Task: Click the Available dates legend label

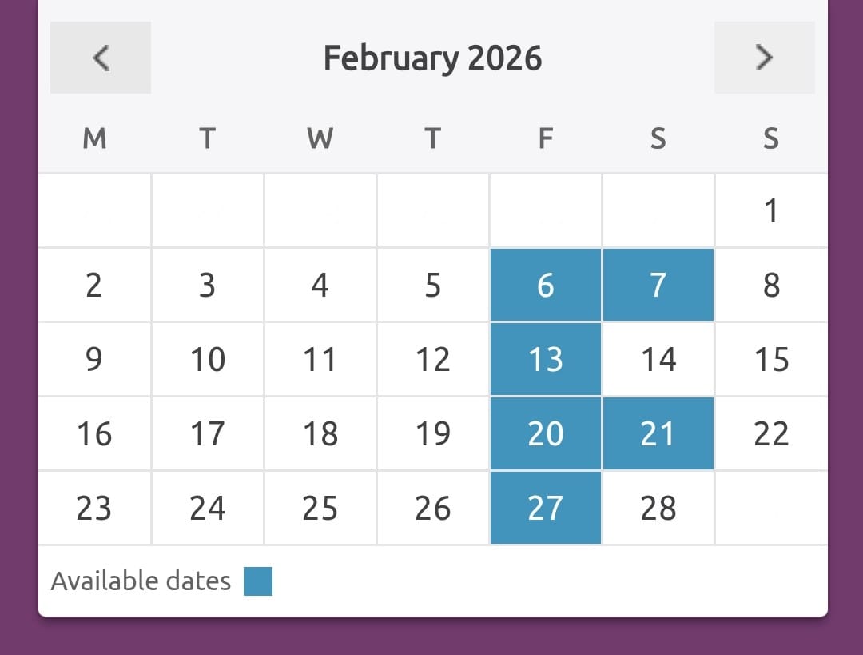Action: point(141,581)
